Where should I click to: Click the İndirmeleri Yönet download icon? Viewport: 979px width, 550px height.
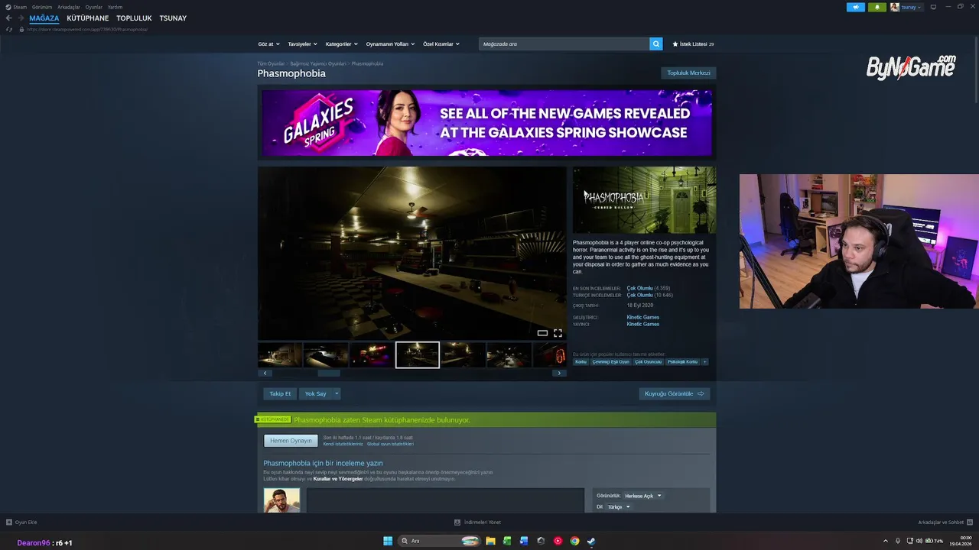click(457, 522)
